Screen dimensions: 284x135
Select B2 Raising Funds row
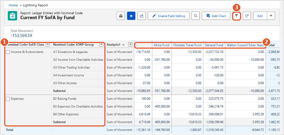[65, 98]
